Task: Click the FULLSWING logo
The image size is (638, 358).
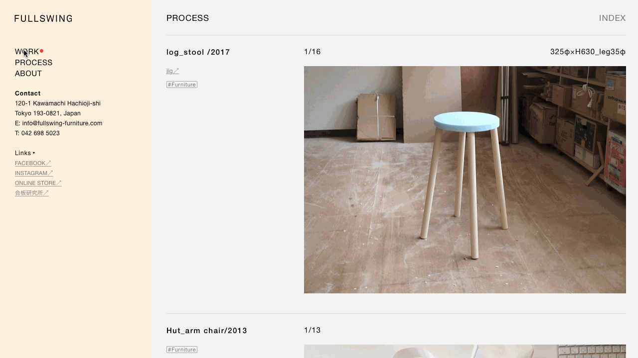Action: [x=43, y=18]
